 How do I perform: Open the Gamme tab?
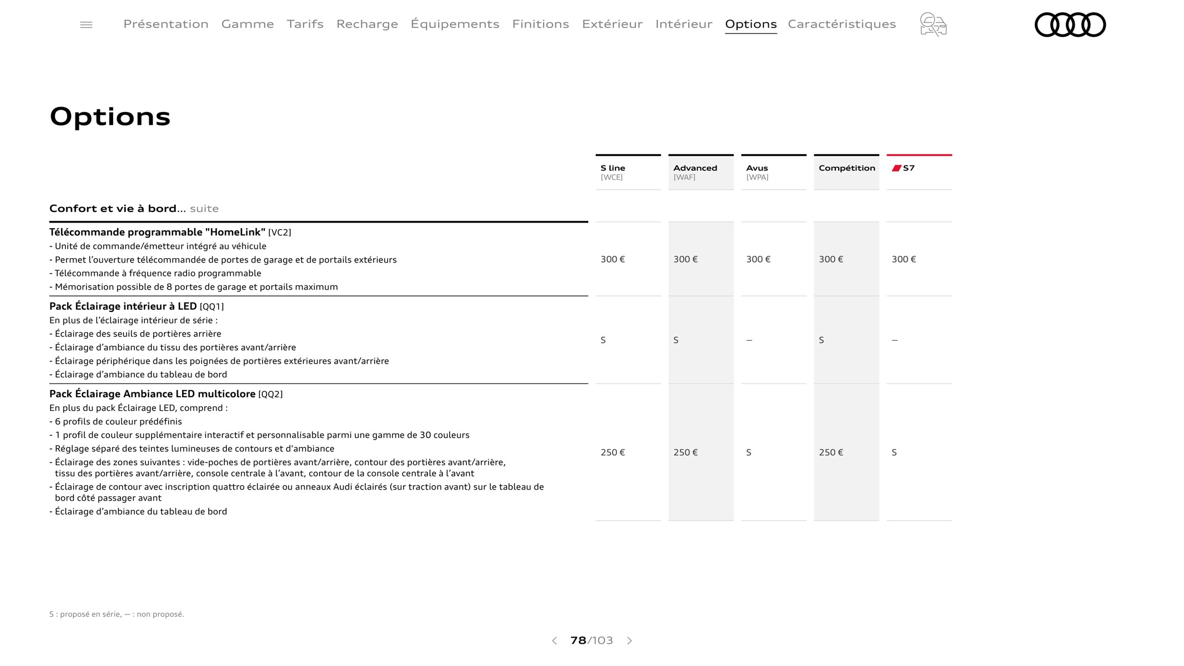coord(248,24)
